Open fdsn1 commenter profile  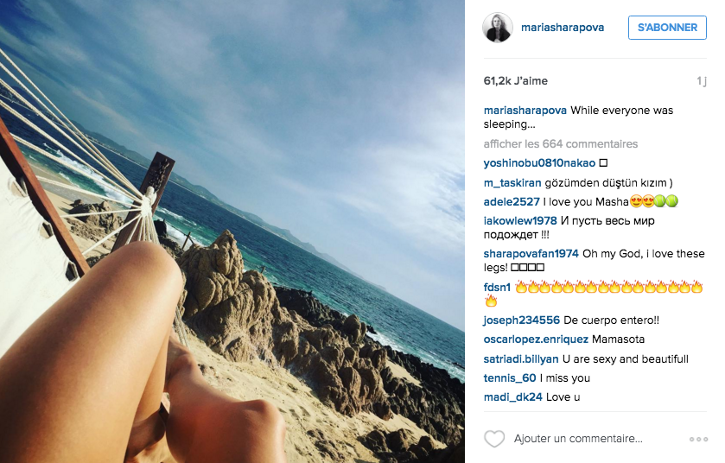coord(497,288)
